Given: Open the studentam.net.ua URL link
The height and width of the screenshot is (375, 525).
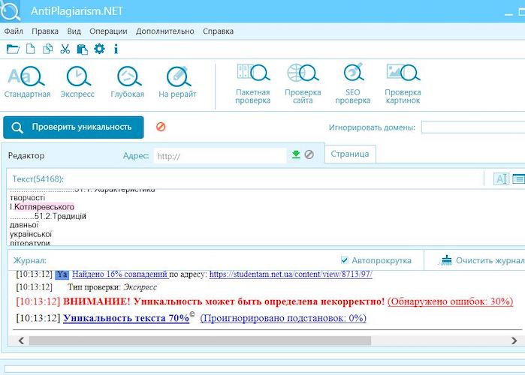Looking at the screenshot, I should (291, 274).
